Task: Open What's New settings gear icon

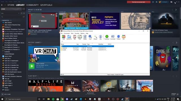Action: (x=41, y=10)
